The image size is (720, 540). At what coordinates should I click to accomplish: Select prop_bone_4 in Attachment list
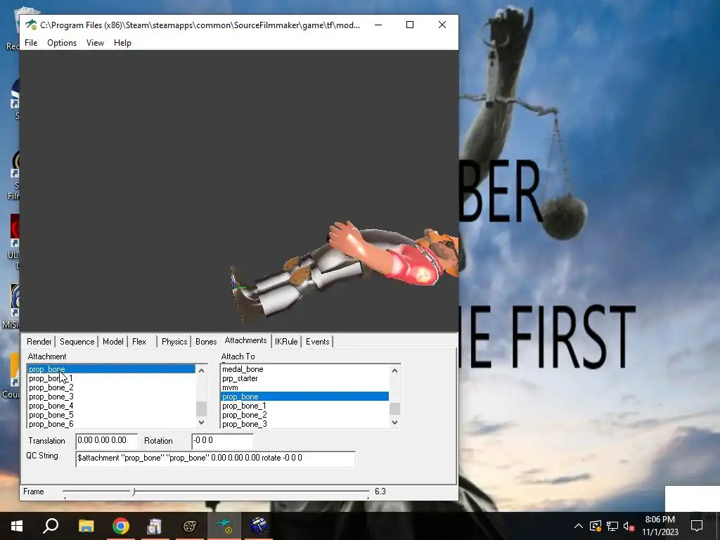click(111, 406)
